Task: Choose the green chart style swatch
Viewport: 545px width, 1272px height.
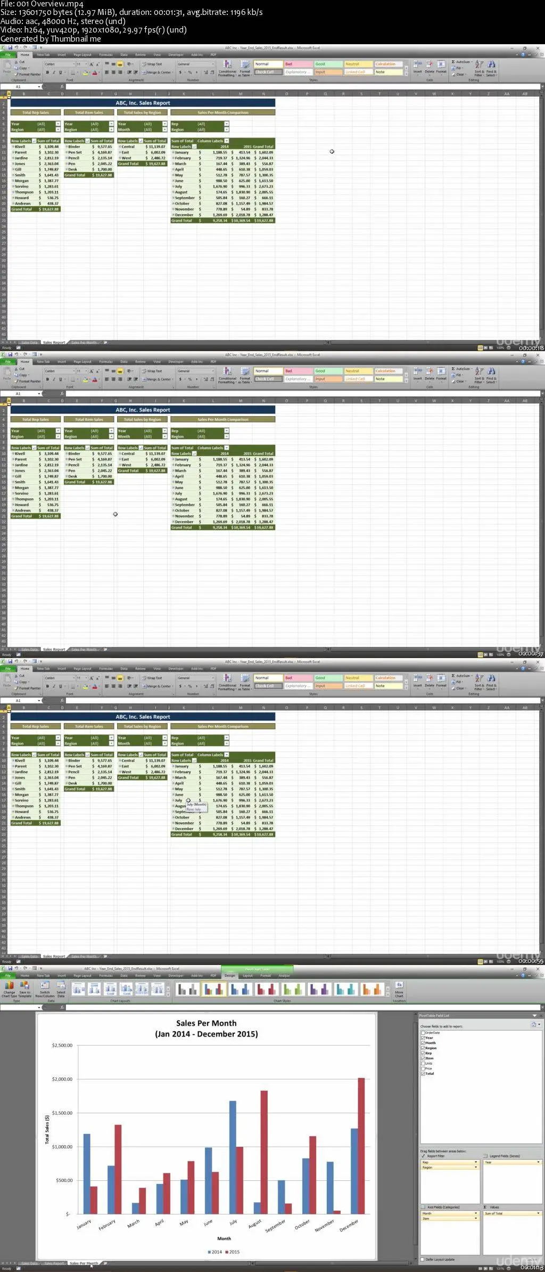Action: 294,989
